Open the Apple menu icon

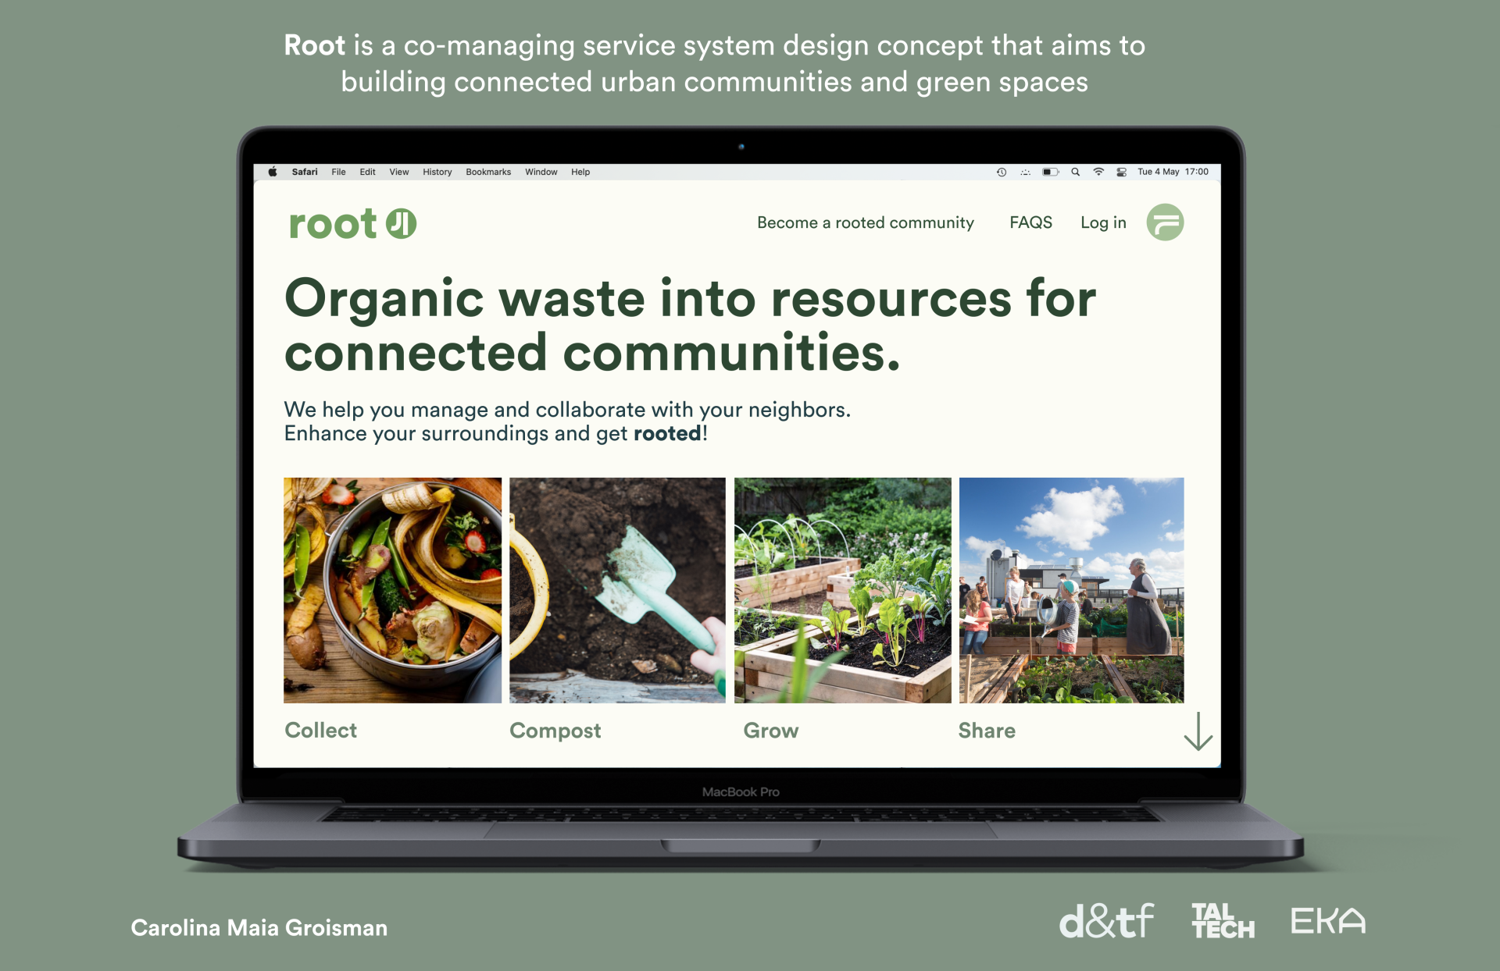click(273, 172)
